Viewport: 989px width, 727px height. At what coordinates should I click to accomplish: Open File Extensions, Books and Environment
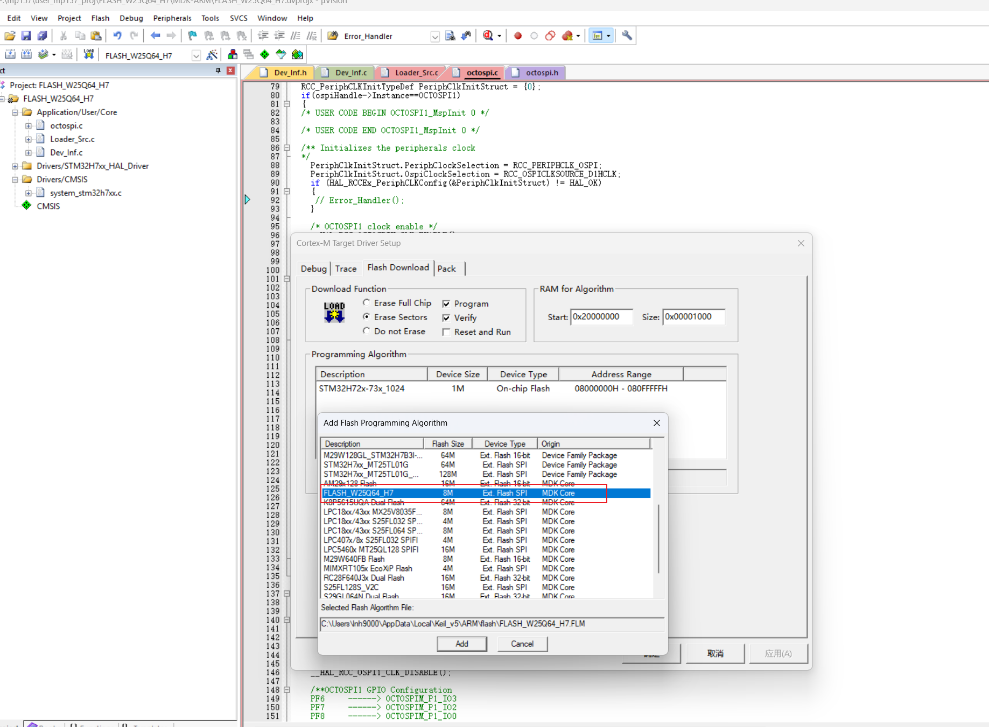[233, 54]
